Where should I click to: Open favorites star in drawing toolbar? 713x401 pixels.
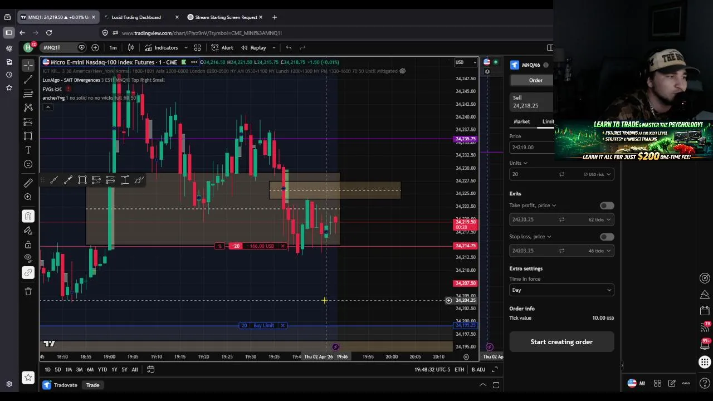pyautogui.click(x=28, y=378)
